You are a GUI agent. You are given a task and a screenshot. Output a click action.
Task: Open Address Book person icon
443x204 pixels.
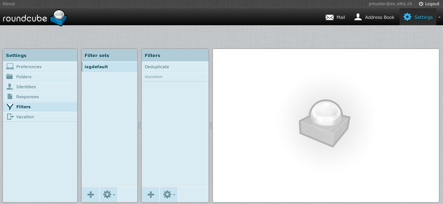coord(358,17)
